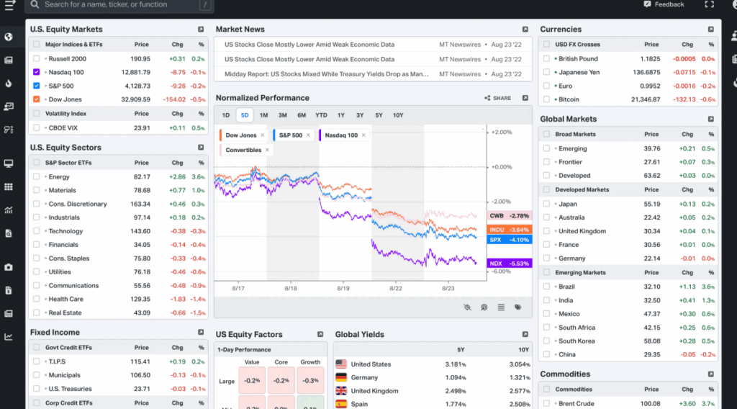Screen dimensions: 737x409
Task: Open the hamburger menu icon
Action: pyautogui.click(x=9, y=5)
